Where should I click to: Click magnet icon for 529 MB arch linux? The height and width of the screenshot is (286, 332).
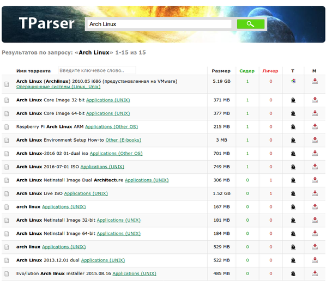(x=315, y=246)
